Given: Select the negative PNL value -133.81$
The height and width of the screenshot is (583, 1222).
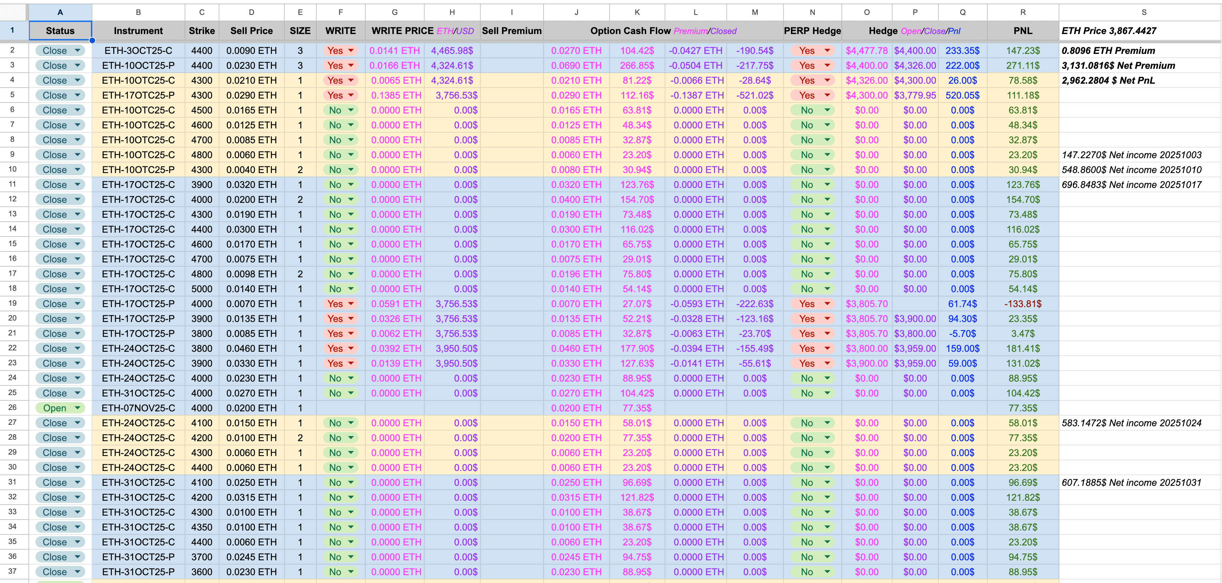Looking at the screenshot, I should click(x=1023, y=304).
